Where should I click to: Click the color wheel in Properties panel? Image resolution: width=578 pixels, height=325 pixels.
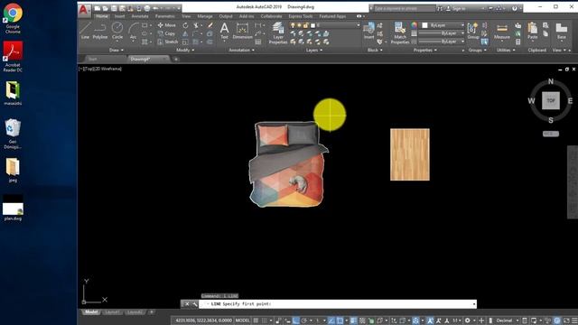click(x=415, y=25)
